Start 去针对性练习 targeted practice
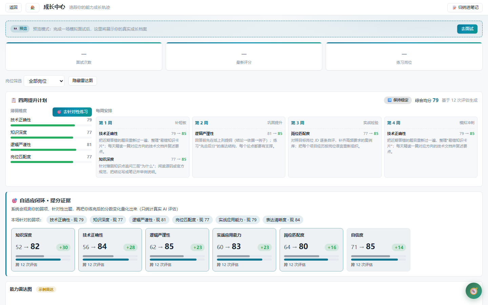The image size is (488, 305). [72, 112]
